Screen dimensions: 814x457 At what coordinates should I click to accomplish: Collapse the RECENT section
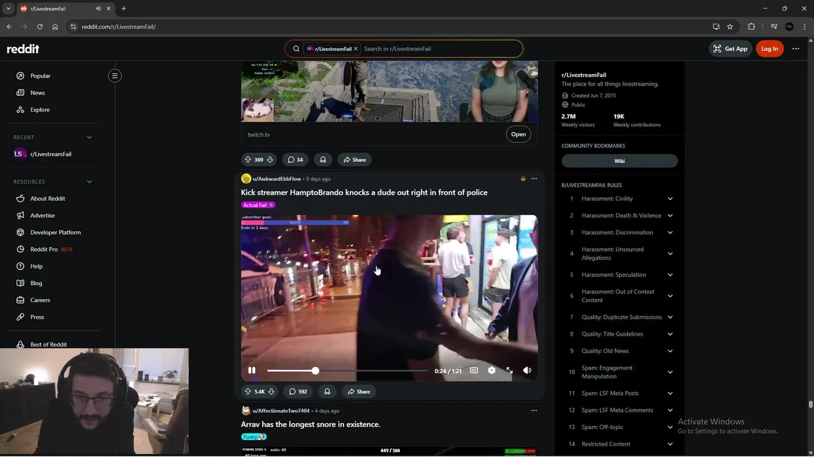(x=89, y=137)
